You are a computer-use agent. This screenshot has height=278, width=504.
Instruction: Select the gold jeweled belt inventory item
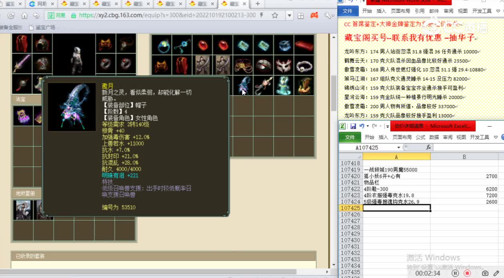(x=243, y=65)
